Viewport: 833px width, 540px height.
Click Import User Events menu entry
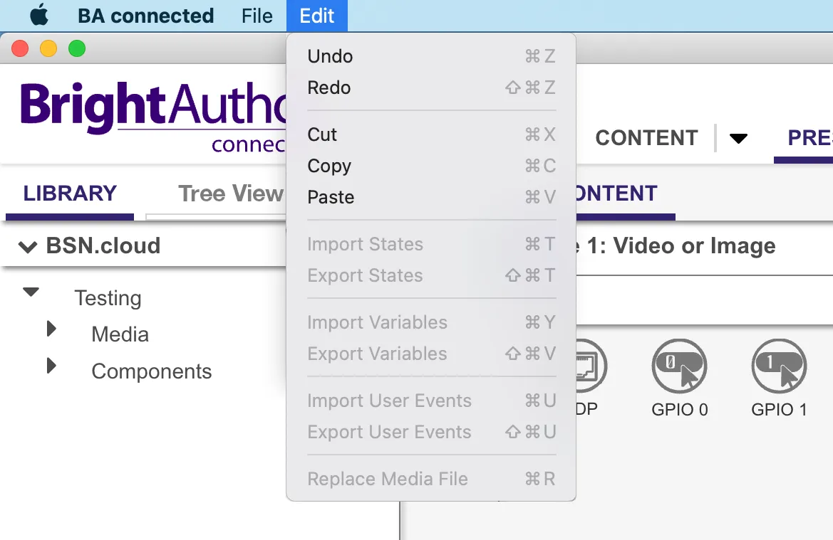coord(431,401)
